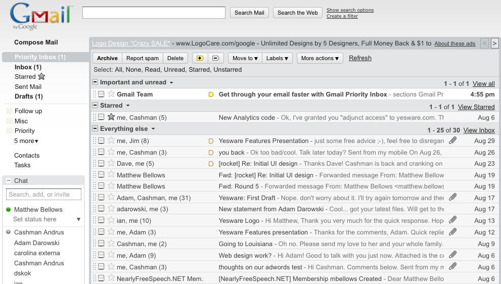The width and height of the screenshot is (501, 284).
Task: Click importance marker on me, Jim email
Action: tap(211, 141)
